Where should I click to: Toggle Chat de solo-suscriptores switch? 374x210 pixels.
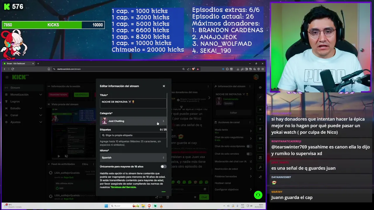pyautogui.click(x=249, y=146)
